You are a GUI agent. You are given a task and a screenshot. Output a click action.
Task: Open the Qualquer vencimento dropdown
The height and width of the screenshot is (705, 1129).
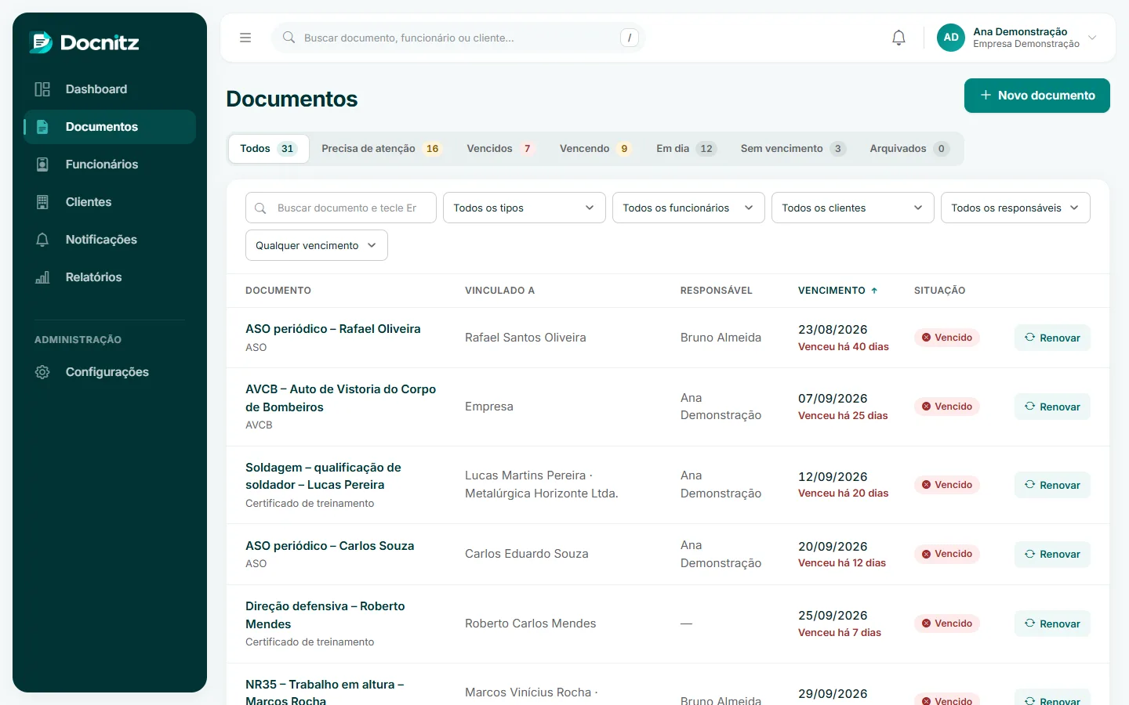pos(317,245)
